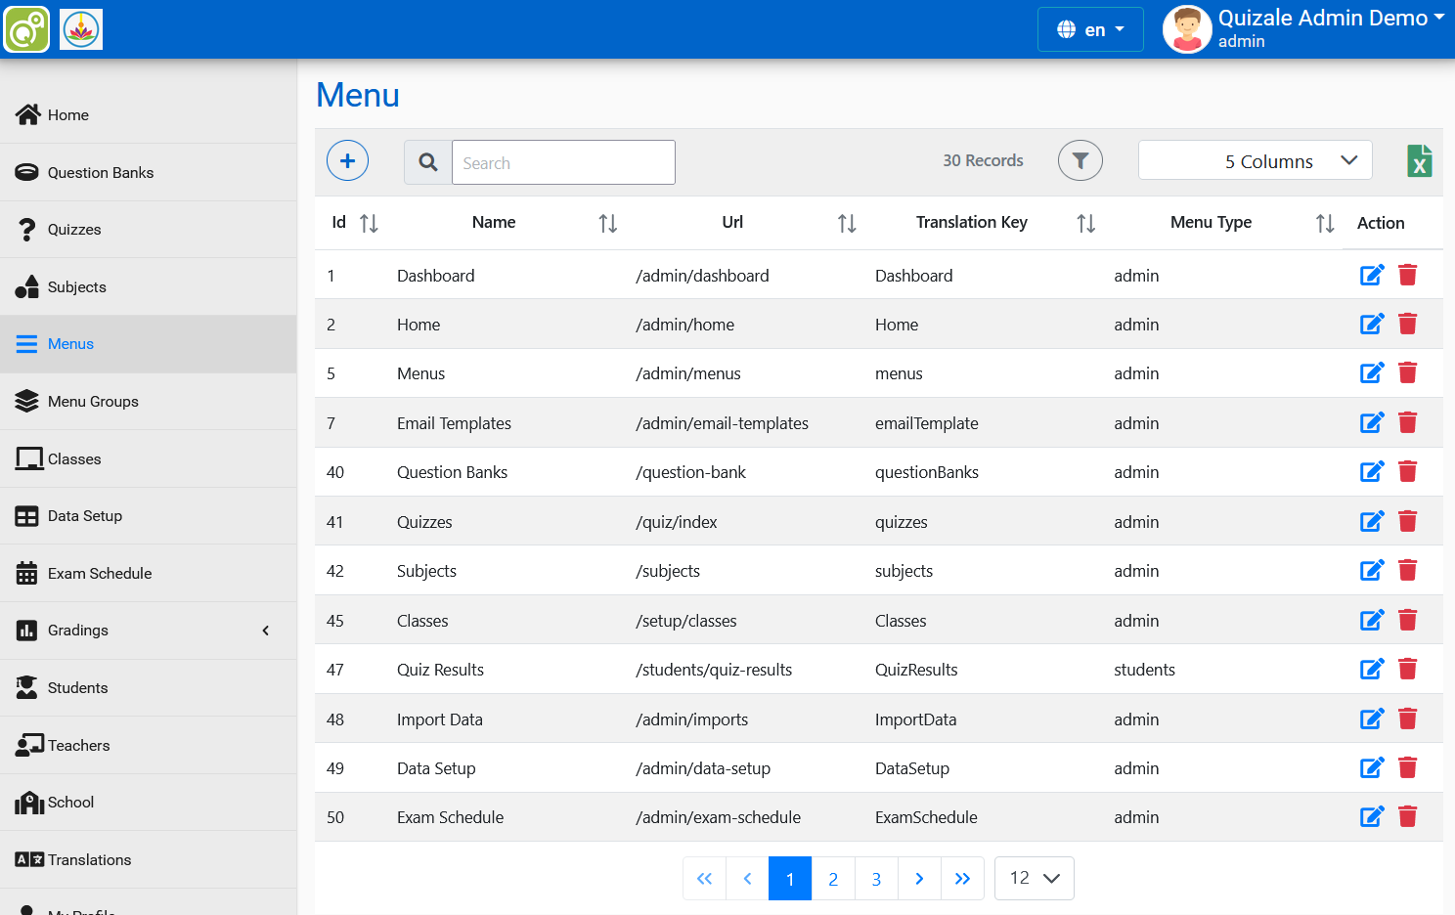This screenshot has height=915, width=1455.
Task: Edit the Dashboard menu entry
Action: (1371, 275)
